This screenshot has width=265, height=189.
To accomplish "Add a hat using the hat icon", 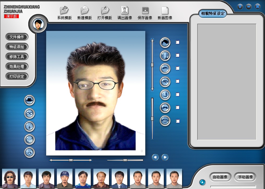I will tap(29, 100).
